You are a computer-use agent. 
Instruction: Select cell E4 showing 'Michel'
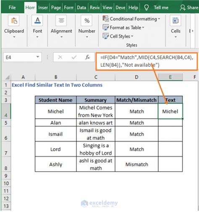click(x=170, y=111)
